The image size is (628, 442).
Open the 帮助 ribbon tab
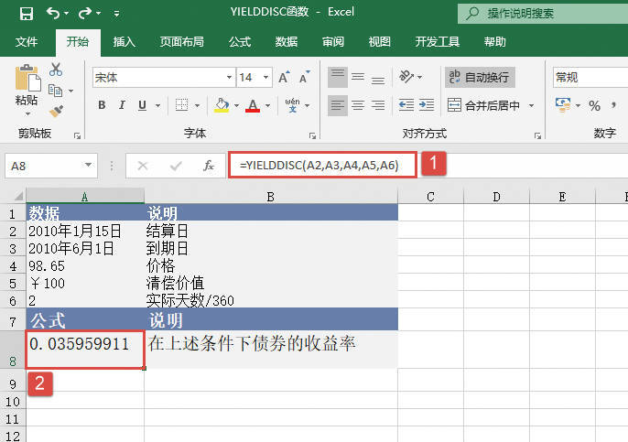[494, 42]
